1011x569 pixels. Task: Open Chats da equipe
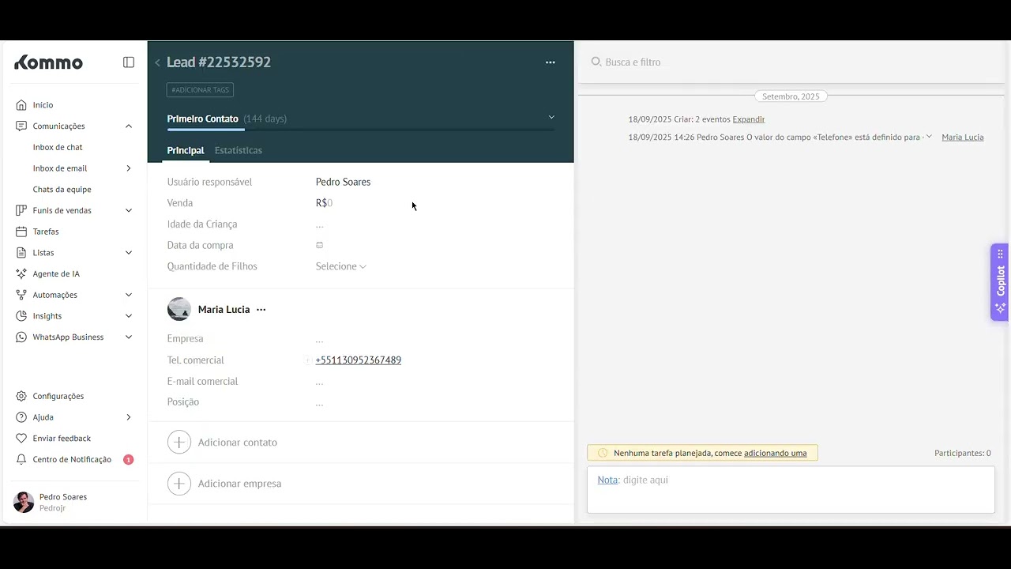[62, 190]
